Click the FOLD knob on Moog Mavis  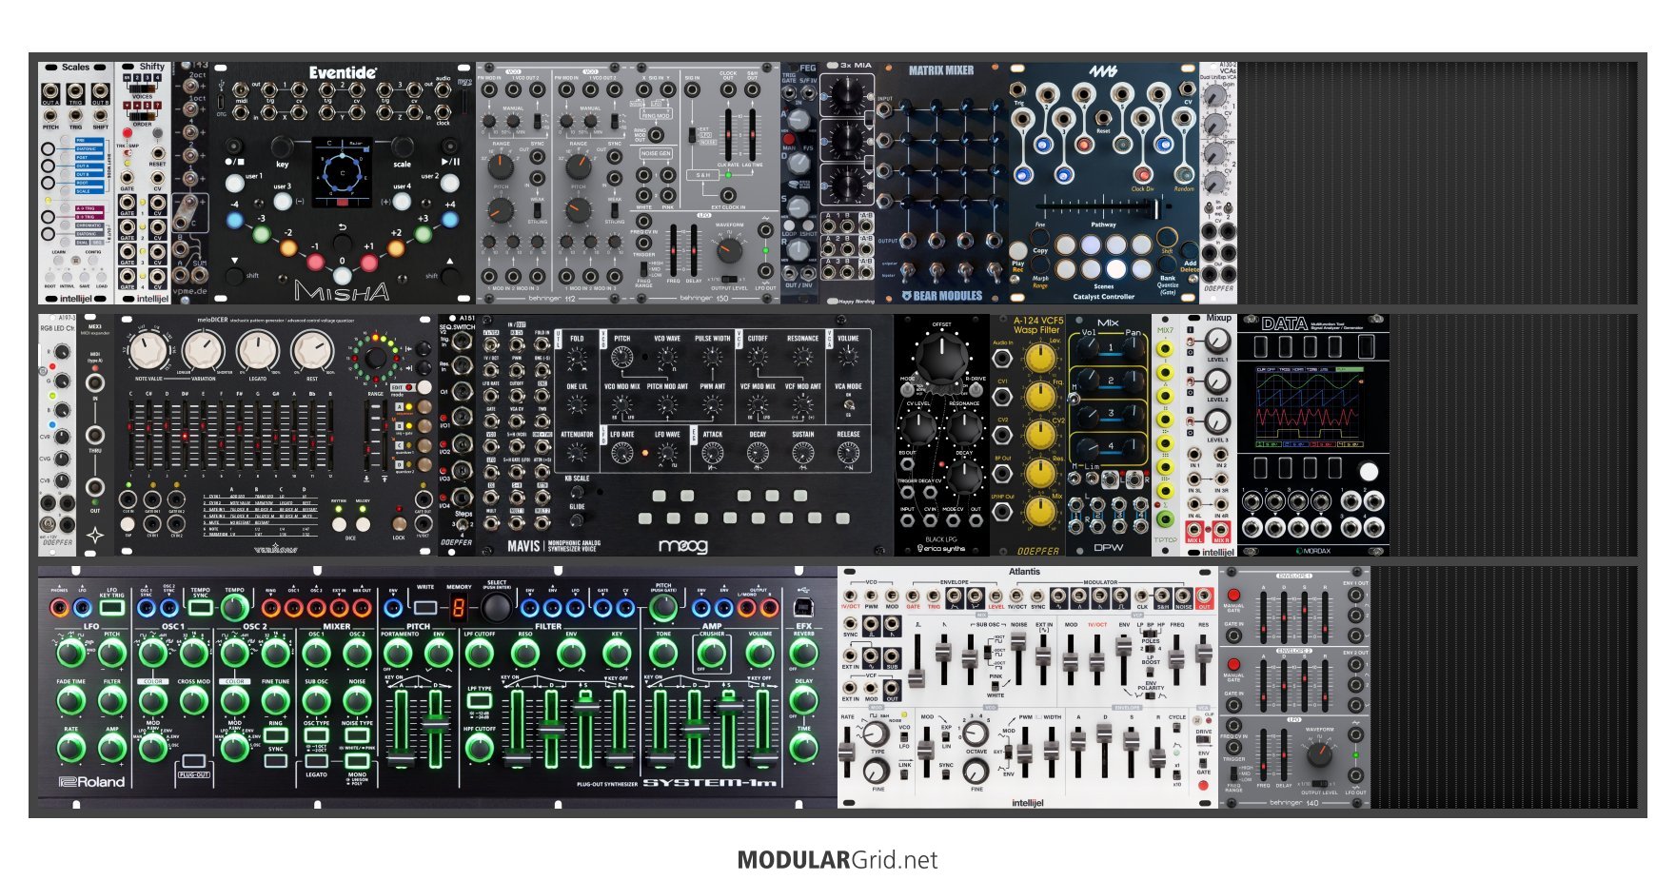(577, 358)
